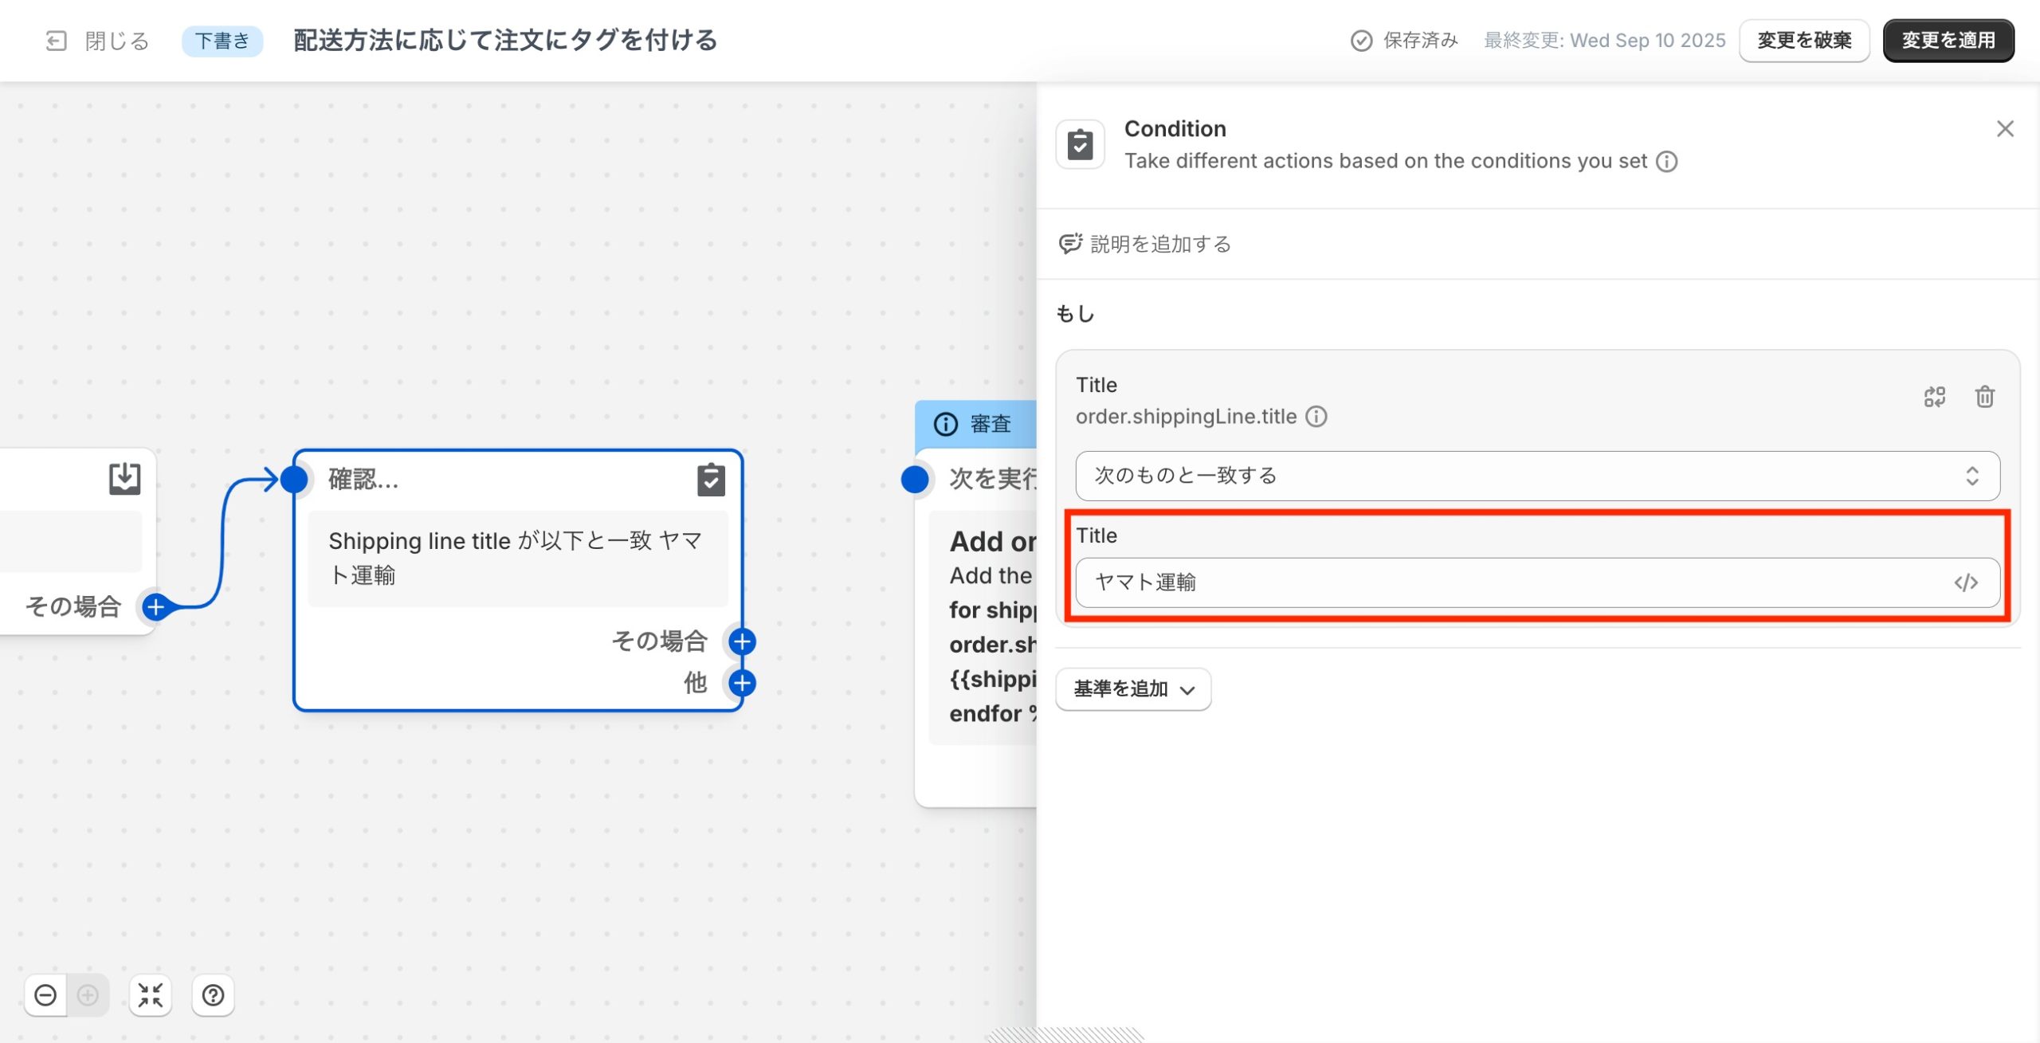Screen dimensions: 2040x1043
Task: Expand the 基準を追加 dropdown
Action: coord(1132,689)
